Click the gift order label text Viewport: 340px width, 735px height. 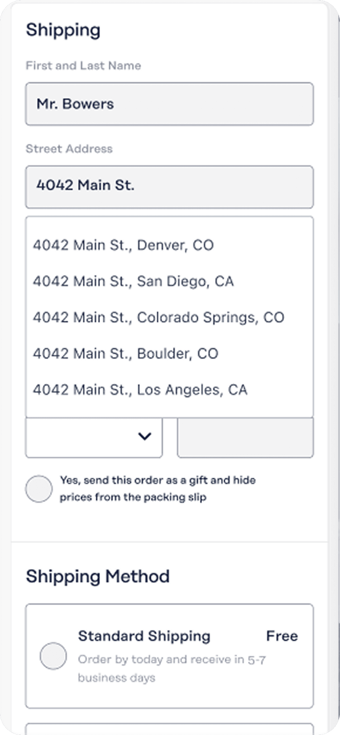pyautogui.click(x=158, y=489)
